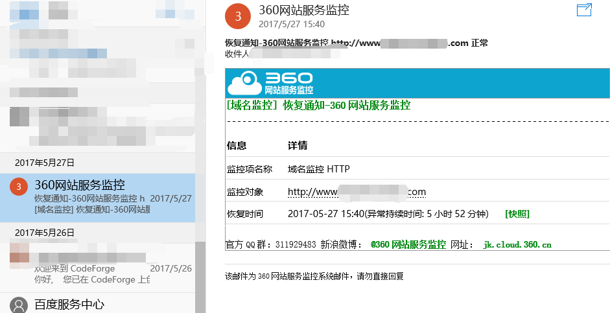
Task: Click avatar of selected 360网站服务监控 message
Action: tap(18, 187)
